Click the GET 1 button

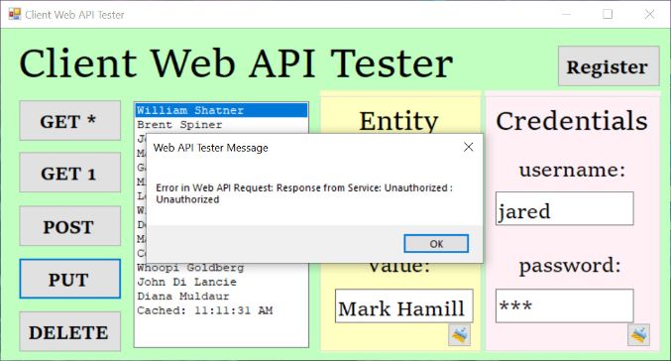(x=69, y=173)
